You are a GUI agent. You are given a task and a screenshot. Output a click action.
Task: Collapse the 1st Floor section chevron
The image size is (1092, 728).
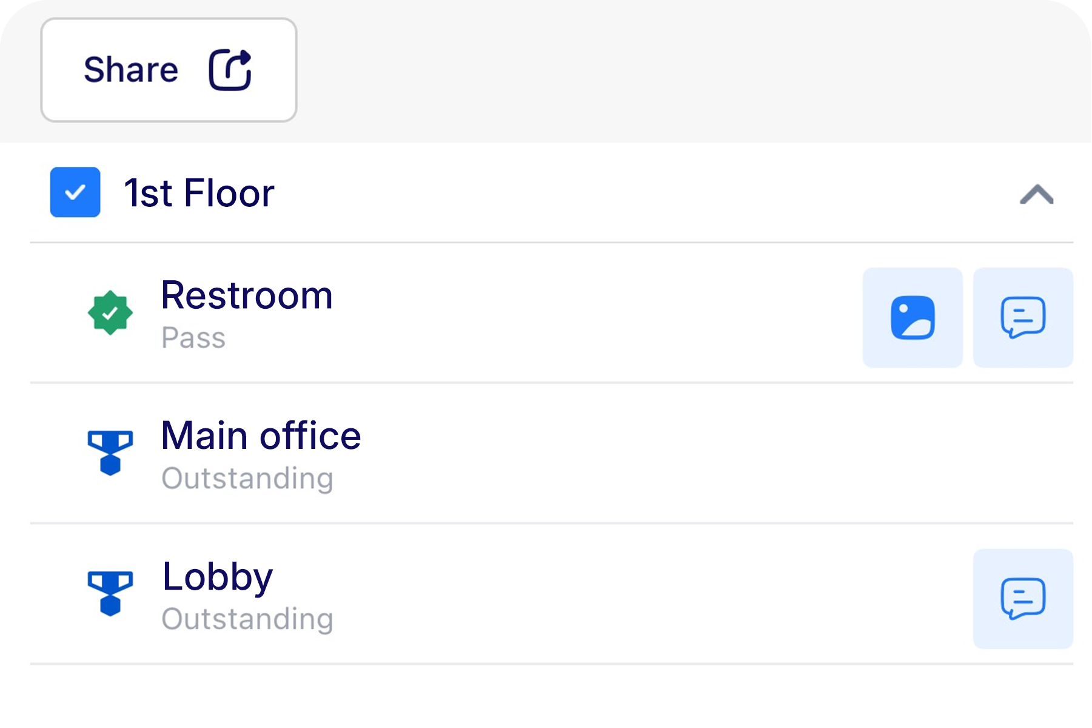1036,195
